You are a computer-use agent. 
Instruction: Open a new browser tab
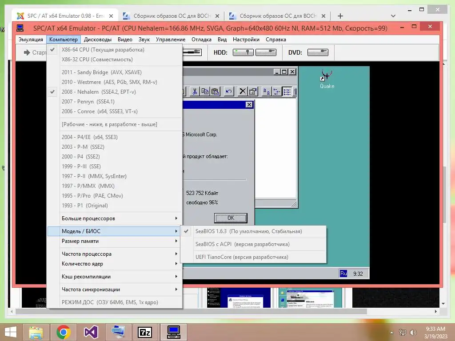(340, 16)
